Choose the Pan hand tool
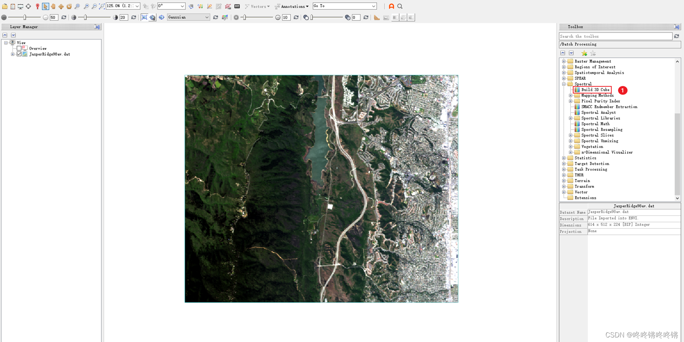 pos(53,6)
